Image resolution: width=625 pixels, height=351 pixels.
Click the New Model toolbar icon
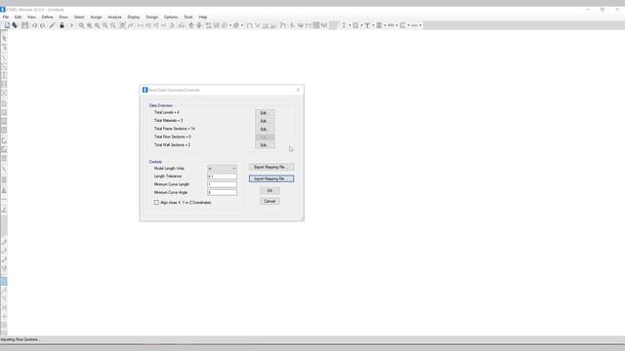pos(7,25)
